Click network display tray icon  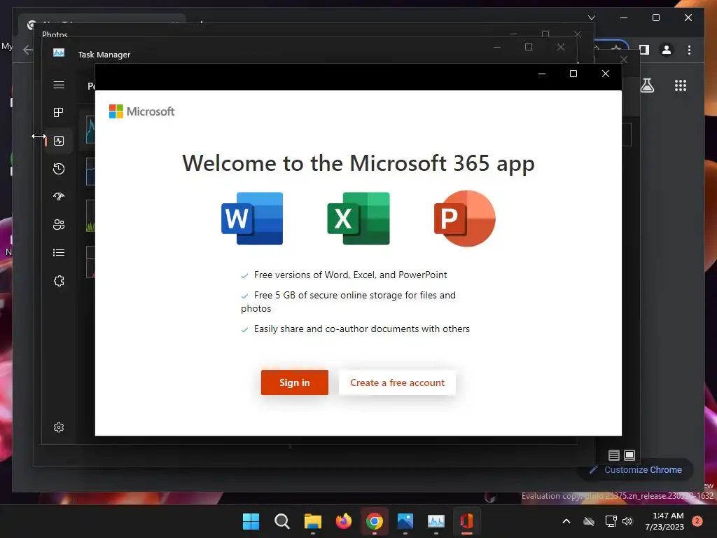pos(611,521)
